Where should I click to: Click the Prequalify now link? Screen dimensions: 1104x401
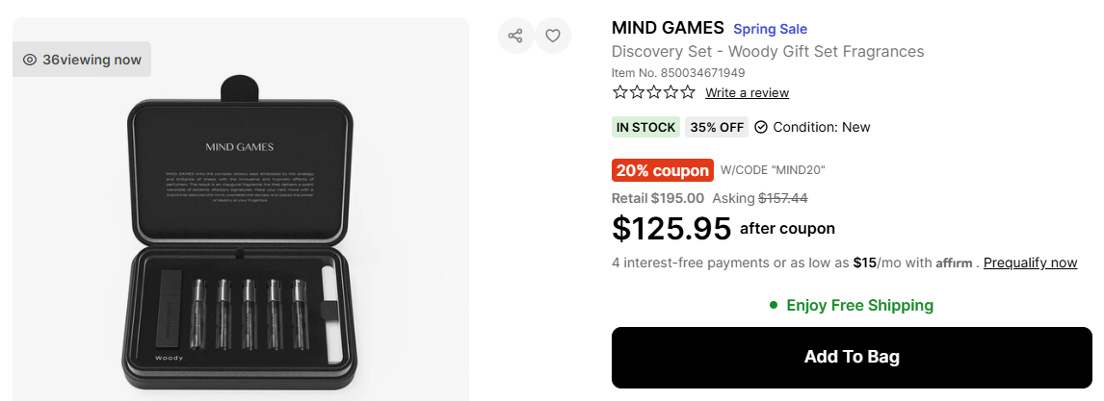[x=1030, y=263]
